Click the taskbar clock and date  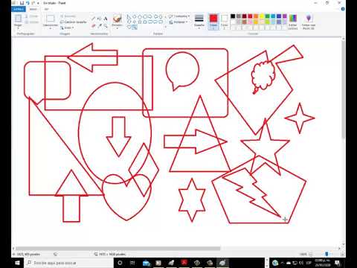(x=323, y=263)
